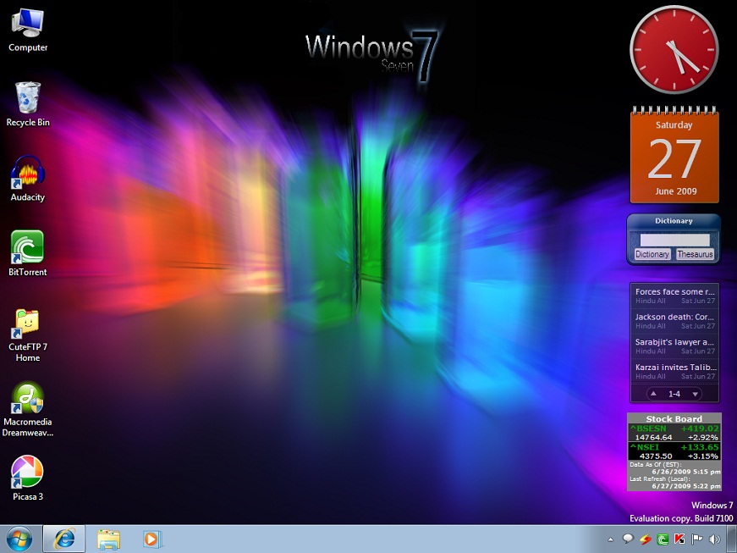Click the Thesaurus button in the Dictionary gadget
Screen dimensions: 737x553
pos(695,254)
